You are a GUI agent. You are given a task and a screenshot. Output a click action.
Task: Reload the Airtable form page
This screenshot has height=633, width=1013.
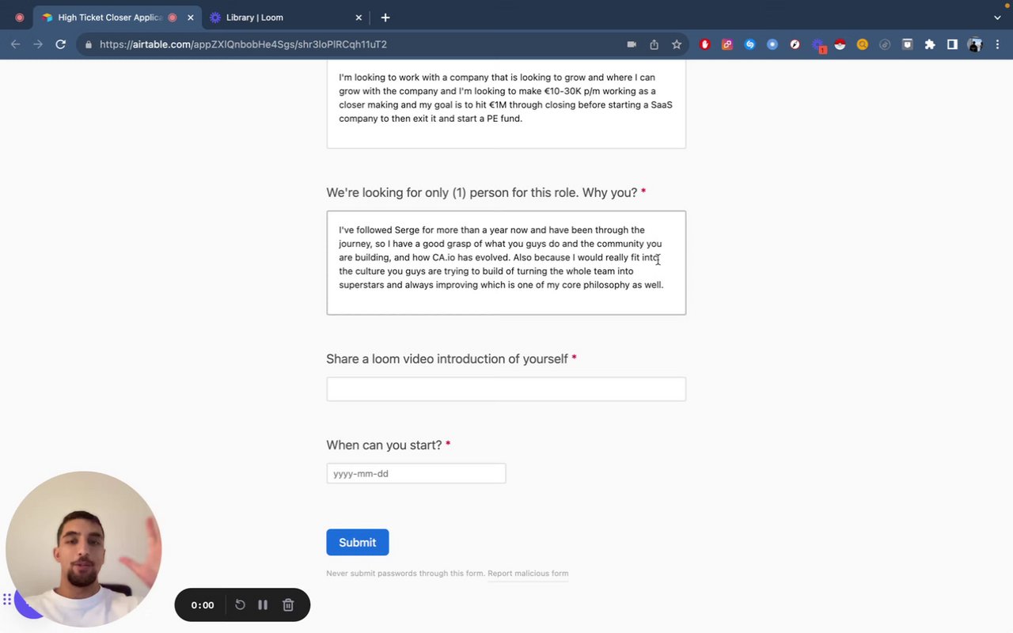click(60, 44)
